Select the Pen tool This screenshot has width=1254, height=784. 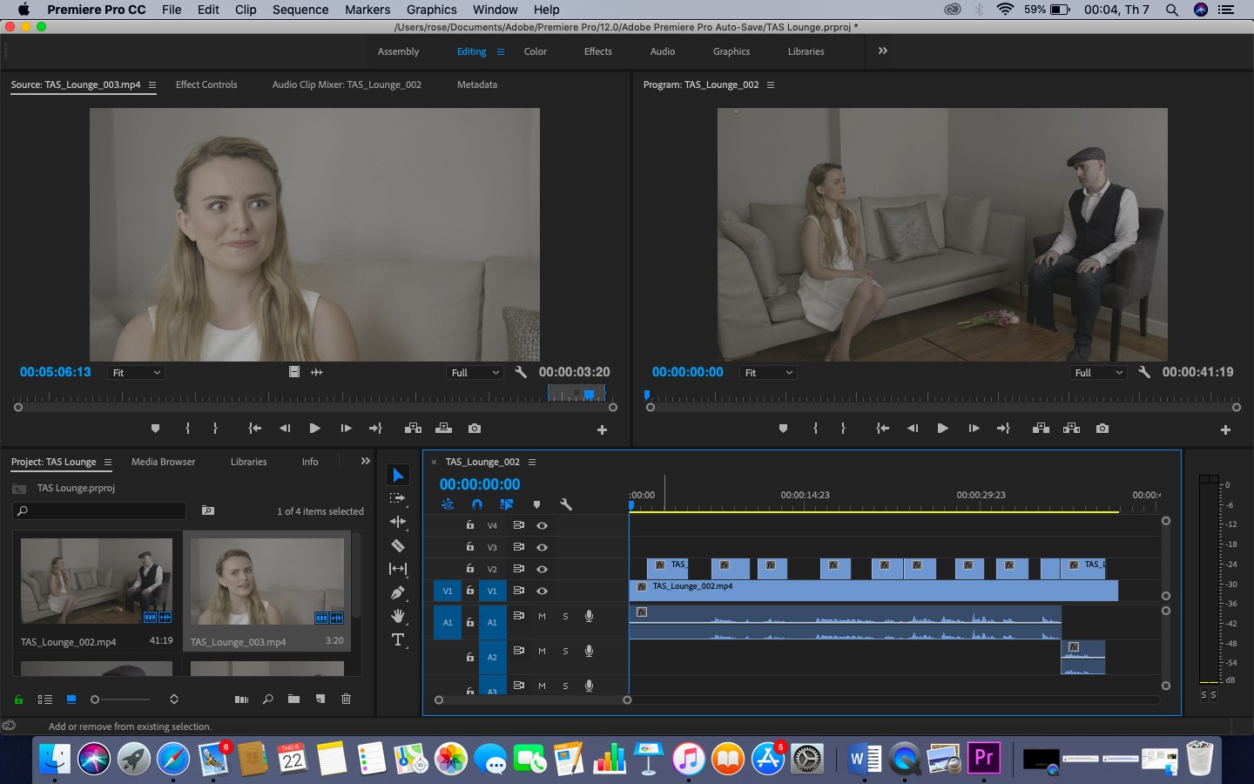(398, 592)
